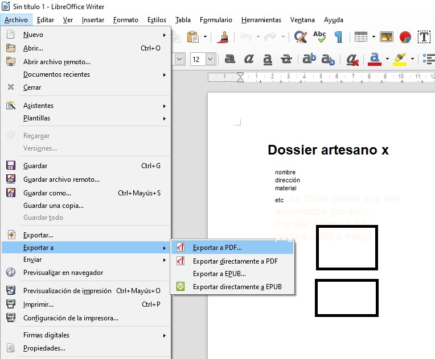Viewport: 435px width, 359px height.
Task: Select Previsualización de impresión entry
Action: [x=86, y=291]
